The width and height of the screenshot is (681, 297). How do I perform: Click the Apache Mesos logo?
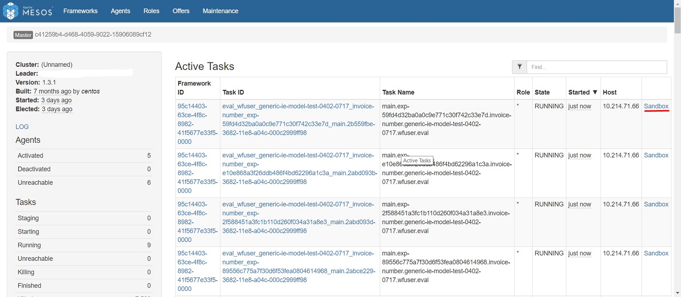click(28, 11)
